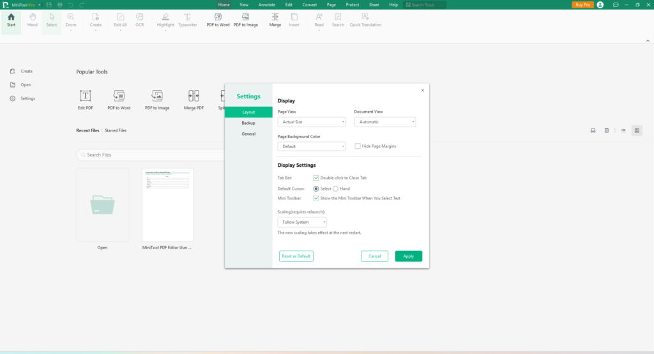Open the Page Background Color dropdown
The height and width of the screenshot is (354, 654).
point(312,146)
